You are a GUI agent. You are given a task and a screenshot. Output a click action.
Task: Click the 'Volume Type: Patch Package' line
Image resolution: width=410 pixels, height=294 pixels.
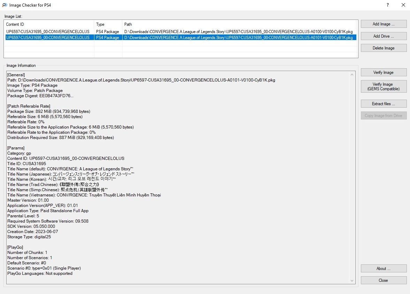click(x=35, y=91)
